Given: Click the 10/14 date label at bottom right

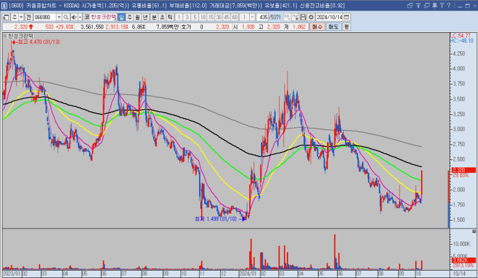Looking at the screenshot, I should (459, 274).
